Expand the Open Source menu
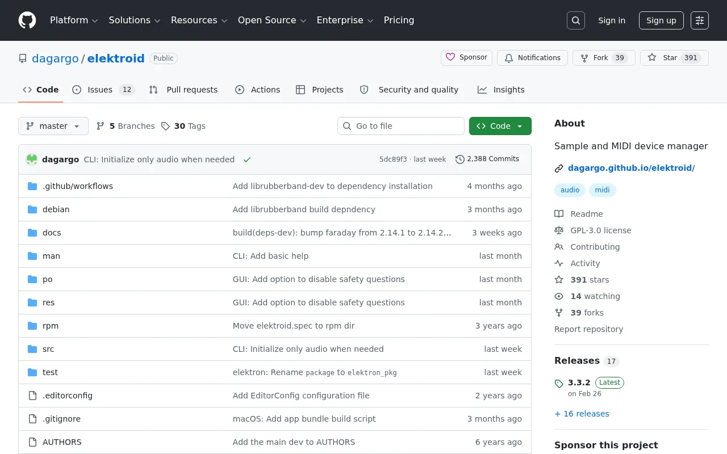727x454 pixels. pos(272,20)
